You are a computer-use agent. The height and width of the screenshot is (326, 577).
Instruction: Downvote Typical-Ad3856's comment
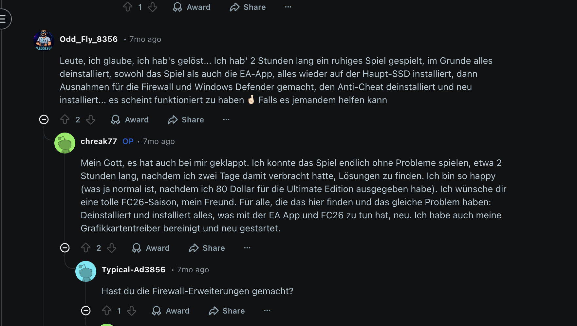coord(132,311)
